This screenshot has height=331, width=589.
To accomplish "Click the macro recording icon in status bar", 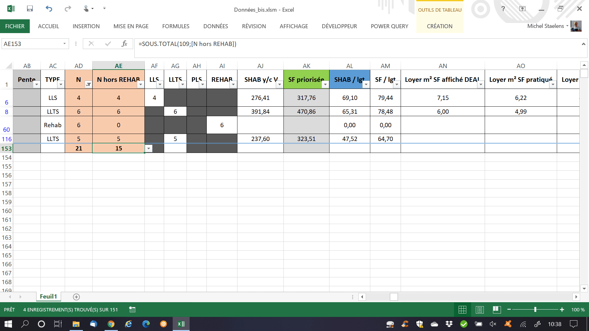I will [x=132, y=310].
